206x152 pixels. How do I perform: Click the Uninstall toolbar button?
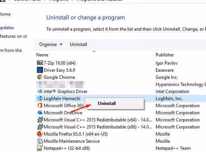[78, 44]
